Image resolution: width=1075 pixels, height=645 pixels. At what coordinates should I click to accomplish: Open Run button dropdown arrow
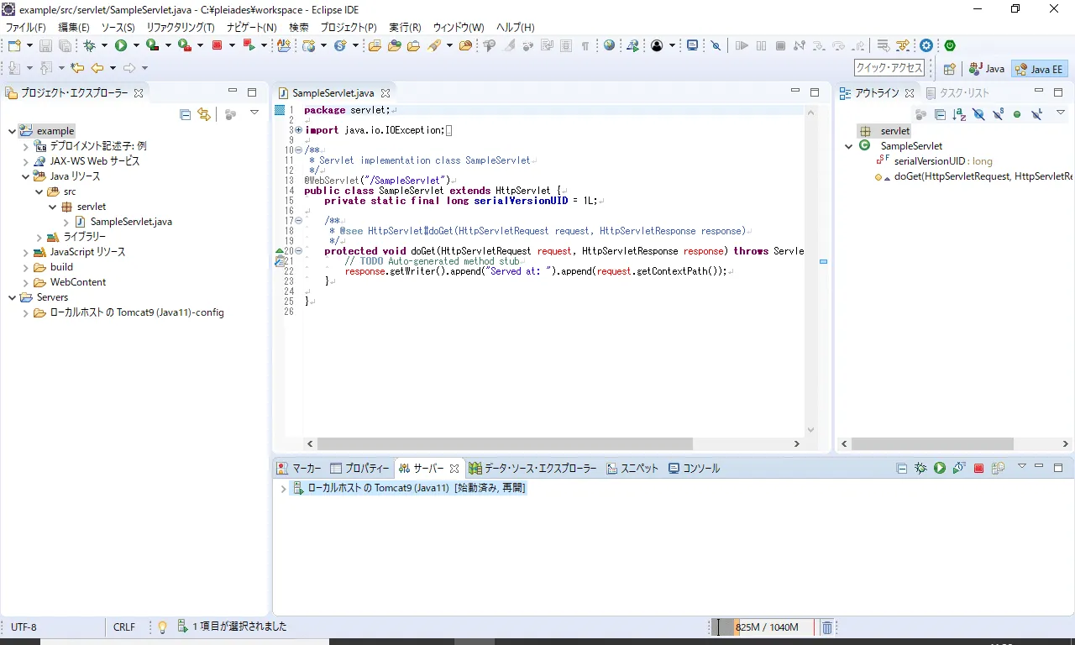click(135, 45)
